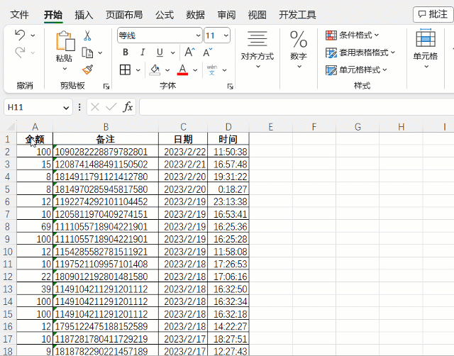Apply fill color bucket
Screen dimensions: 454x356
click(155, 70)
